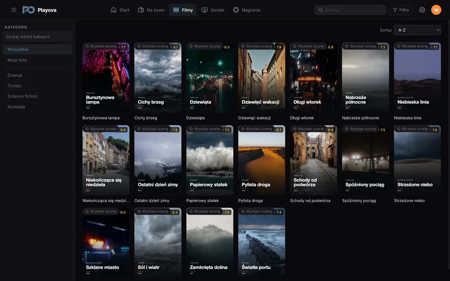Click the star icon on Szklane miasto
450x281 pixels.
pos(87,211)
